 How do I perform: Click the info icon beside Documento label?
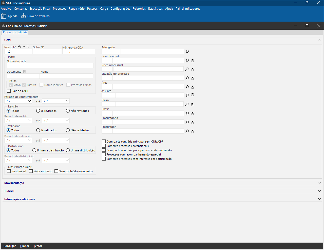[25, 71]
